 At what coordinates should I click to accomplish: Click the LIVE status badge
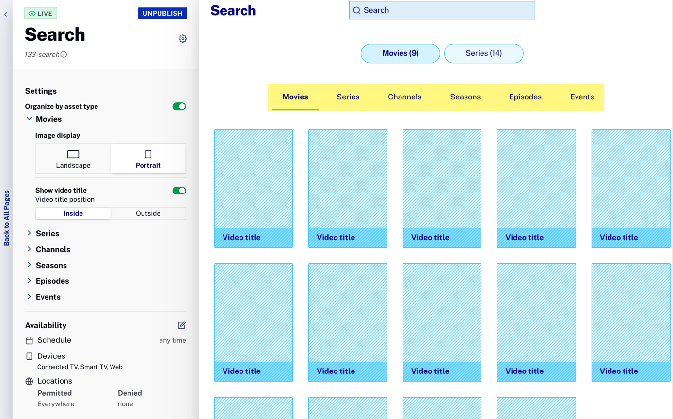tap(41, 14)
